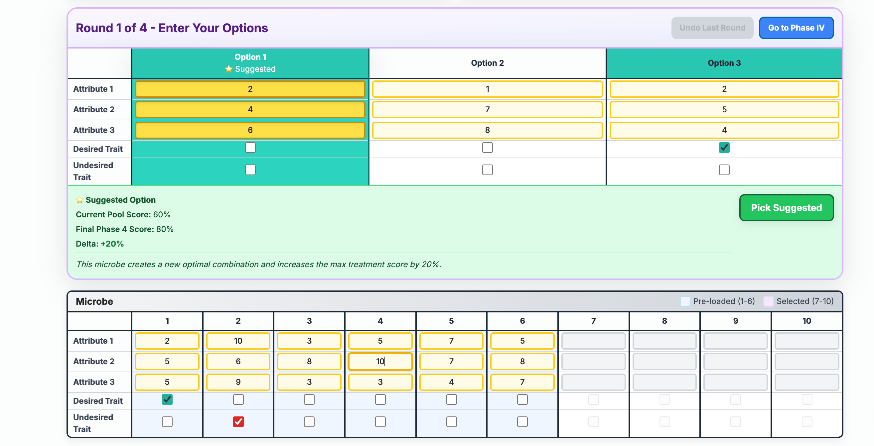874x446 pixels.
Task: Enable Desired Trait for Microbe 5
Action: (451, 400)
